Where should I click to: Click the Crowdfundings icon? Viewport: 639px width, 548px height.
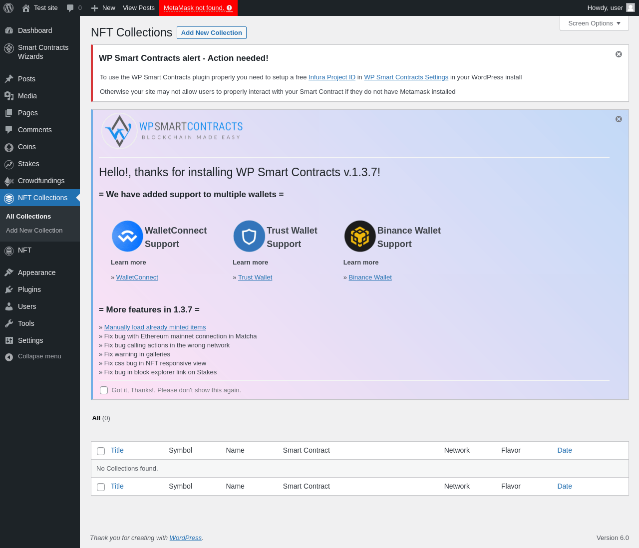coord(9,181)
